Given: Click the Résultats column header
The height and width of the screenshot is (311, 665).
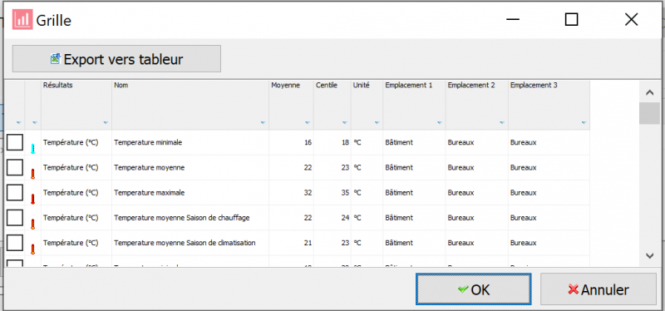Looking at the screenshot, I should coord(76,105).
